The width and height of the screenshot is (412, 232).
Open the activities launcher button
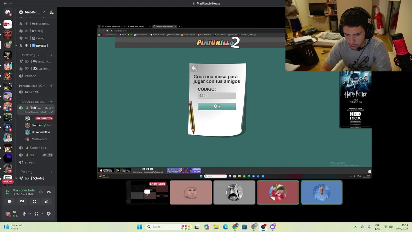tap(34, 201)
